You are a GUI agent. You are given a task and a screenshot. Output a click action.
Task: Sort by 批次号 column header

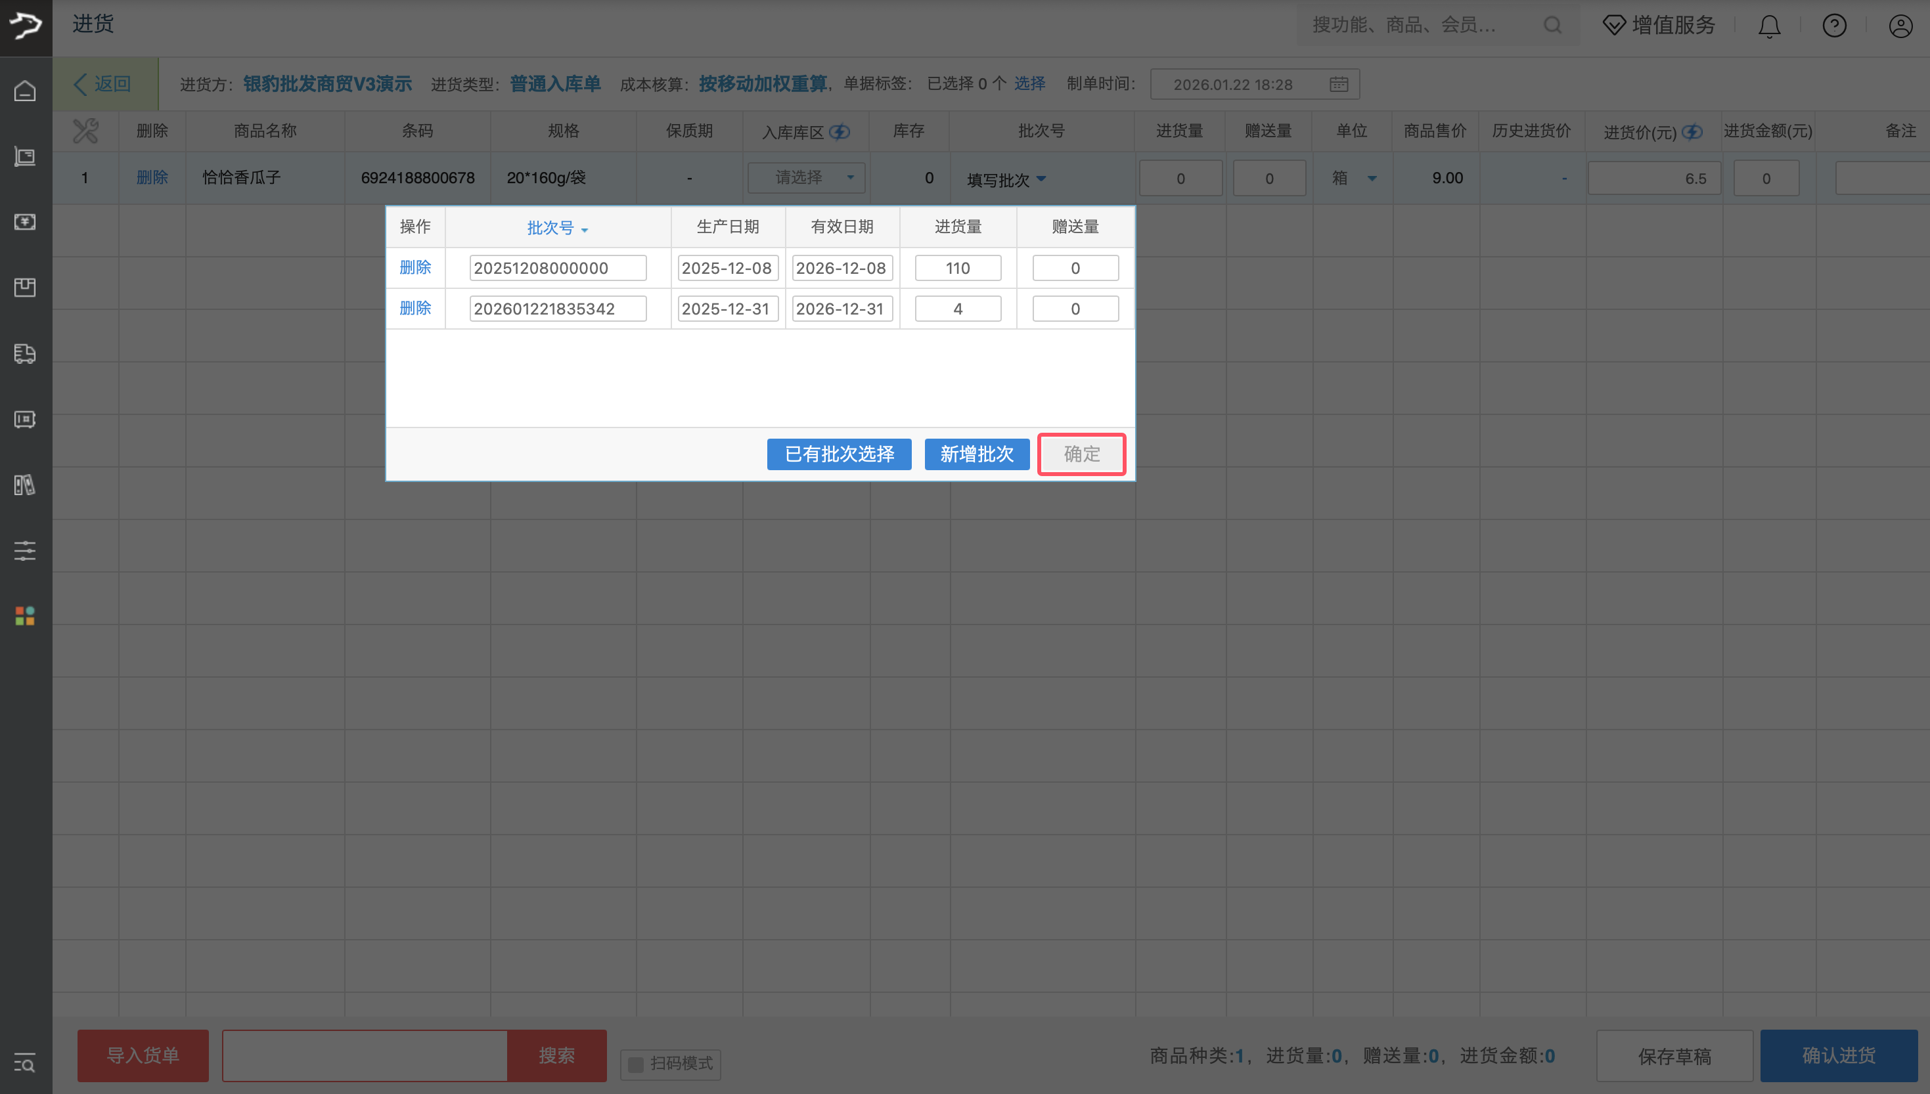pyautogui.click(x=557, y=228)
